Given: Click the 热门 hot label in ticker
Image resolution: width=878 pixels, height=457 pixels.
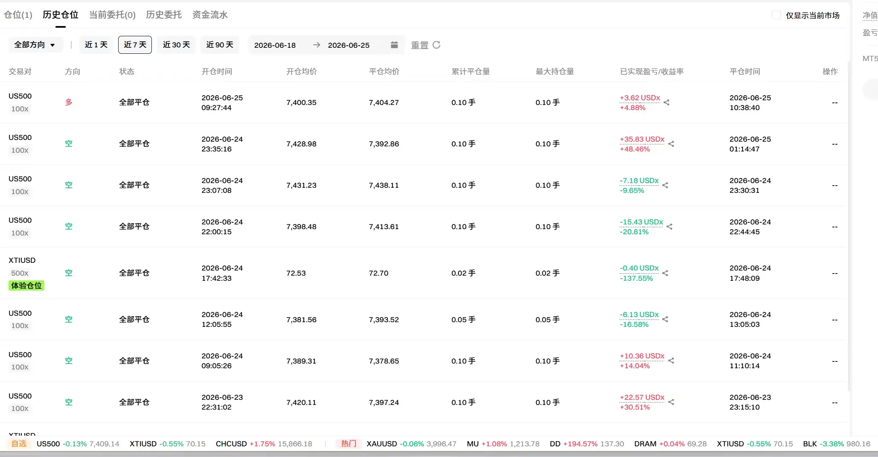Looking at the screenshot, I should [x=349, y=444].
